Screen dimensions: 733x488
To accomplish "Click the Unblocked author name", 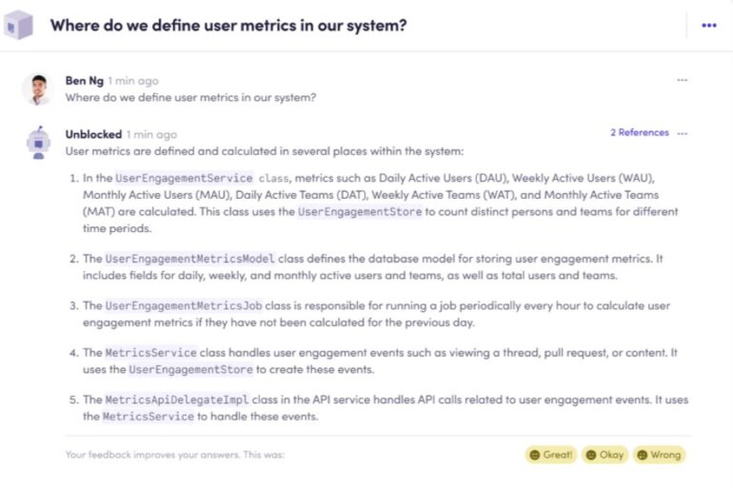I will point(93,134).
